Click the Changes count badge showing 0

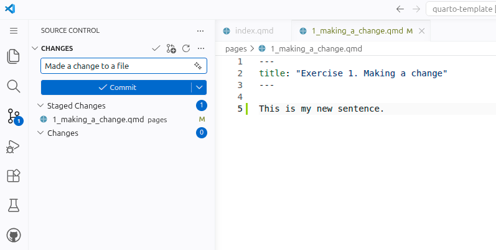pyautogui.click(x=202, y=133)
